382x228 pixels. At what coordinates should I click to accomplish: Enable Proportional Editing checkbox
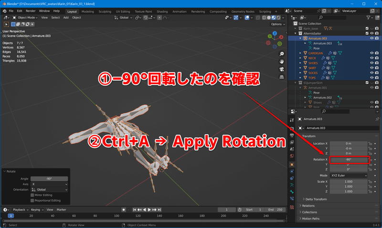(x=32, y=200)
